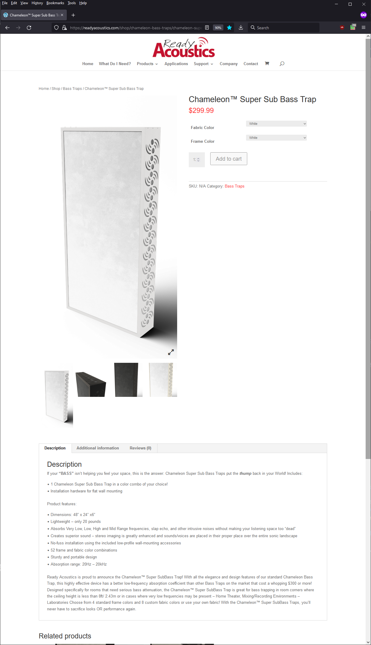This screenshot has width=371, height=645.
Task: Open the Bookmarks menu
Action: pyautogui.click(x=55, y=3)
